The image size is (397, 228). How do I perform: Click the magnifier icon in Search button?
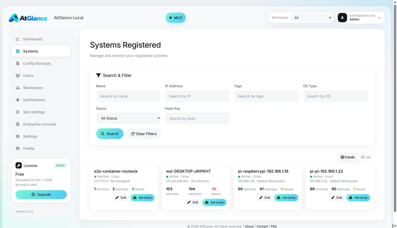coord(103,134)
